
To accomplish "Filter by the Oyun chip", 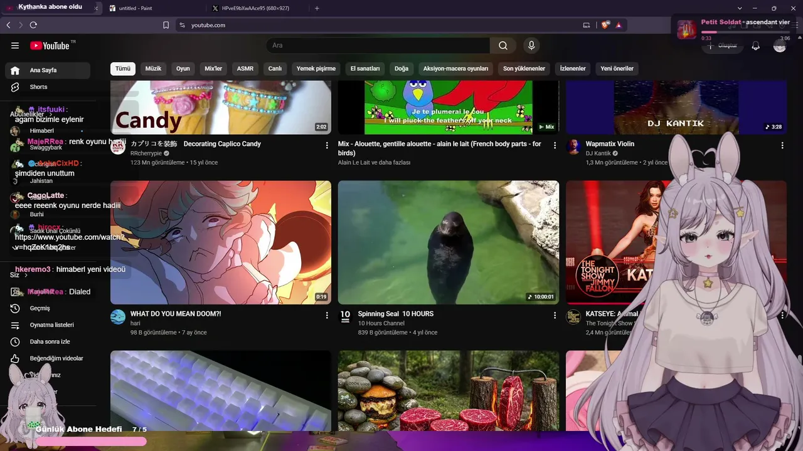I will point(183,69).
